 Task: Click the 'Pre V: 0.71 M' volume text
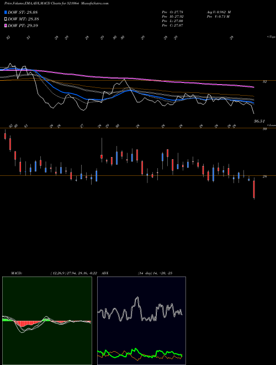click(x=219, y=17)
